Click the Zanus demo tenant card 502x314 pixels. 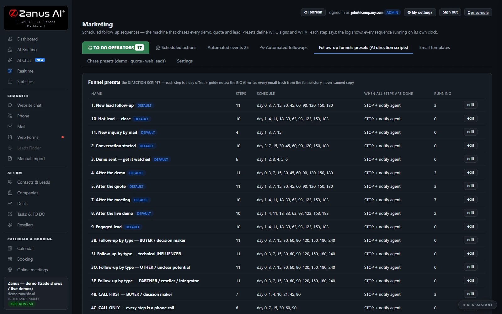pyautogui.click(x=36, y=293)
